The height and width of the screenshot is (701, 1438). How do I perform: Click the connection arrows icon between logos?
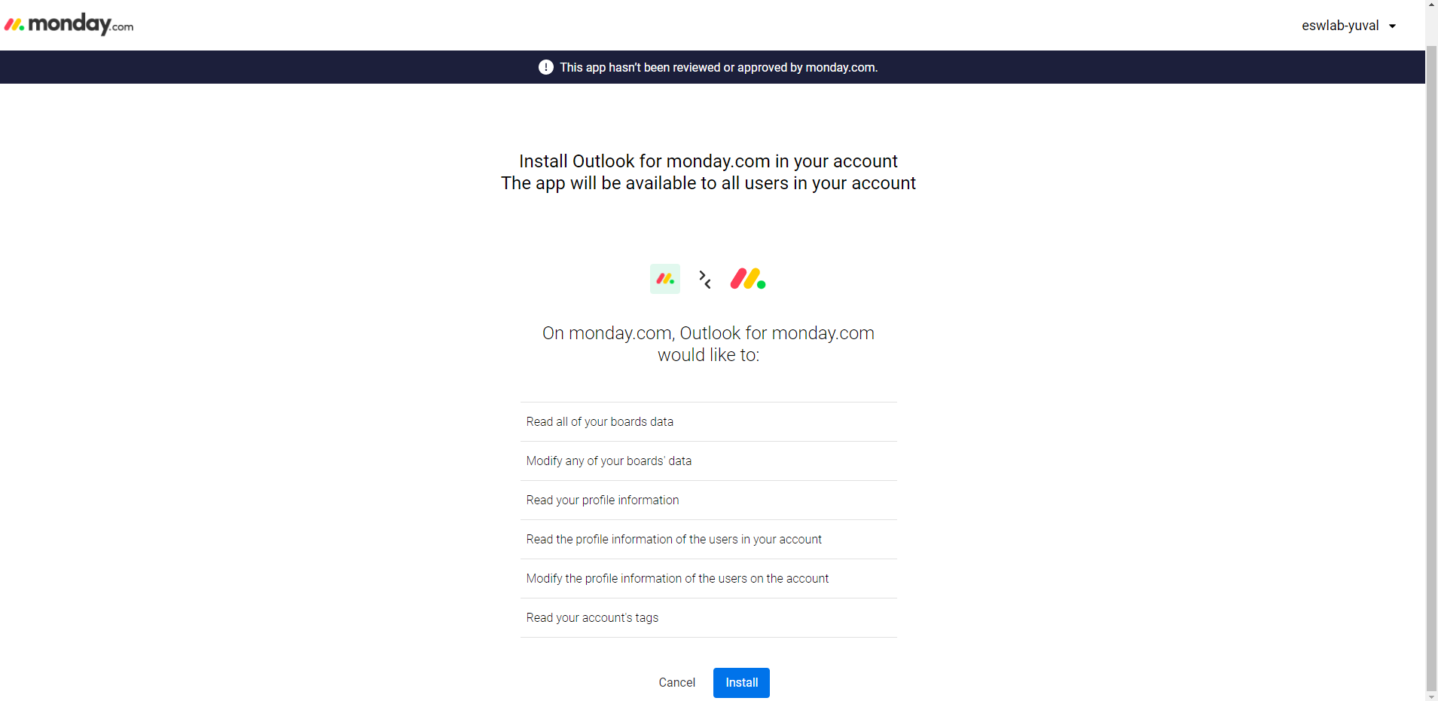[705, 280]
